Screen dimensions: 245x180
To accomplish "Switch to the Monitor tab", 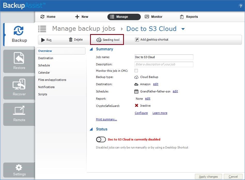I will (153, 17).
